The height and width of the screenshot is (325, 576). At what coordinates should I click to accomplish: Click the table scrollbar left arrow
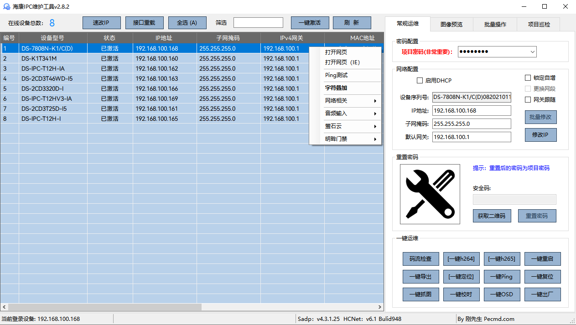pyautogui.click(x=4, y=307)
